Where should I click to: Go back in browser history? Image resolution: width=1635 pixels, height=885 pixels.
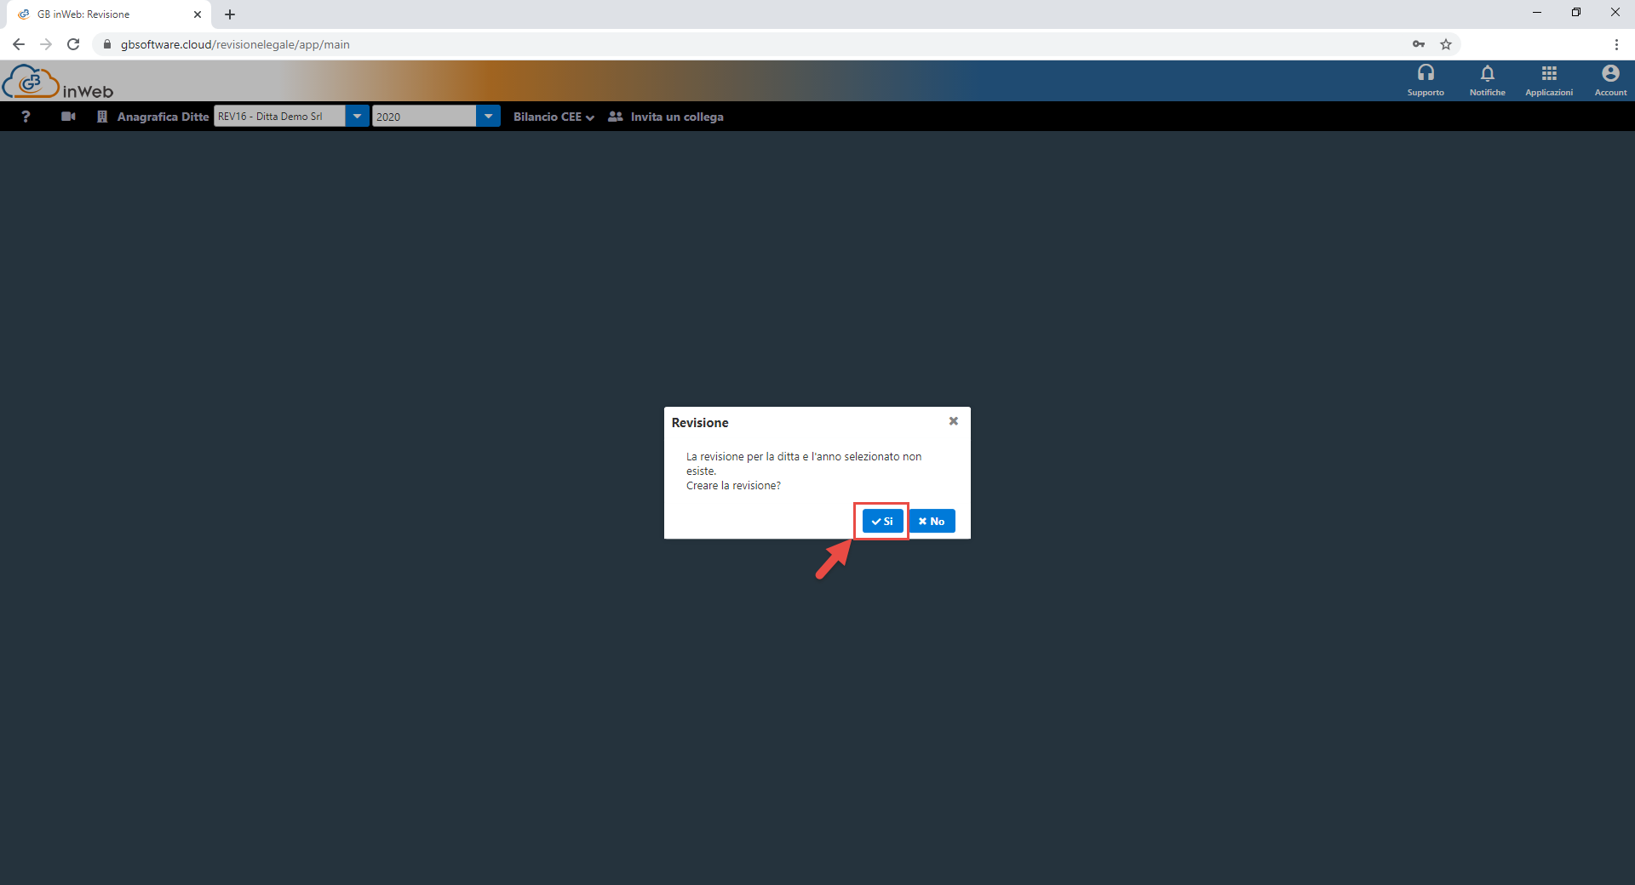(19, 44)
